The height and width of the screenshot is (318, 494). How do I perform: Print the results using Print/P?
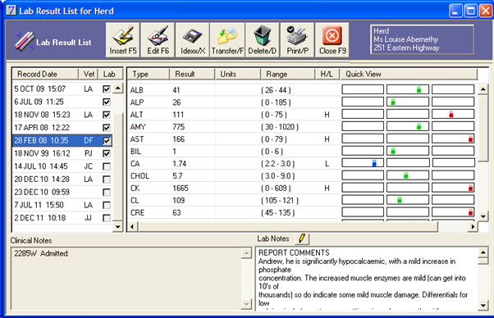pos(297,39)
